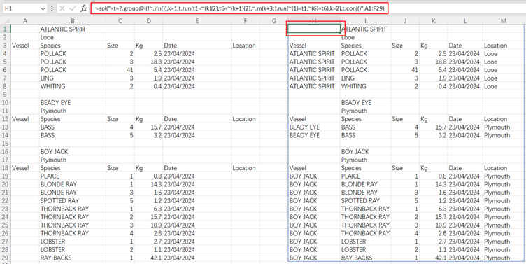The height and width of the screenshot is (264, 526).
Task: Click Kg value 14.3 in column D
Action: point(156,184)
